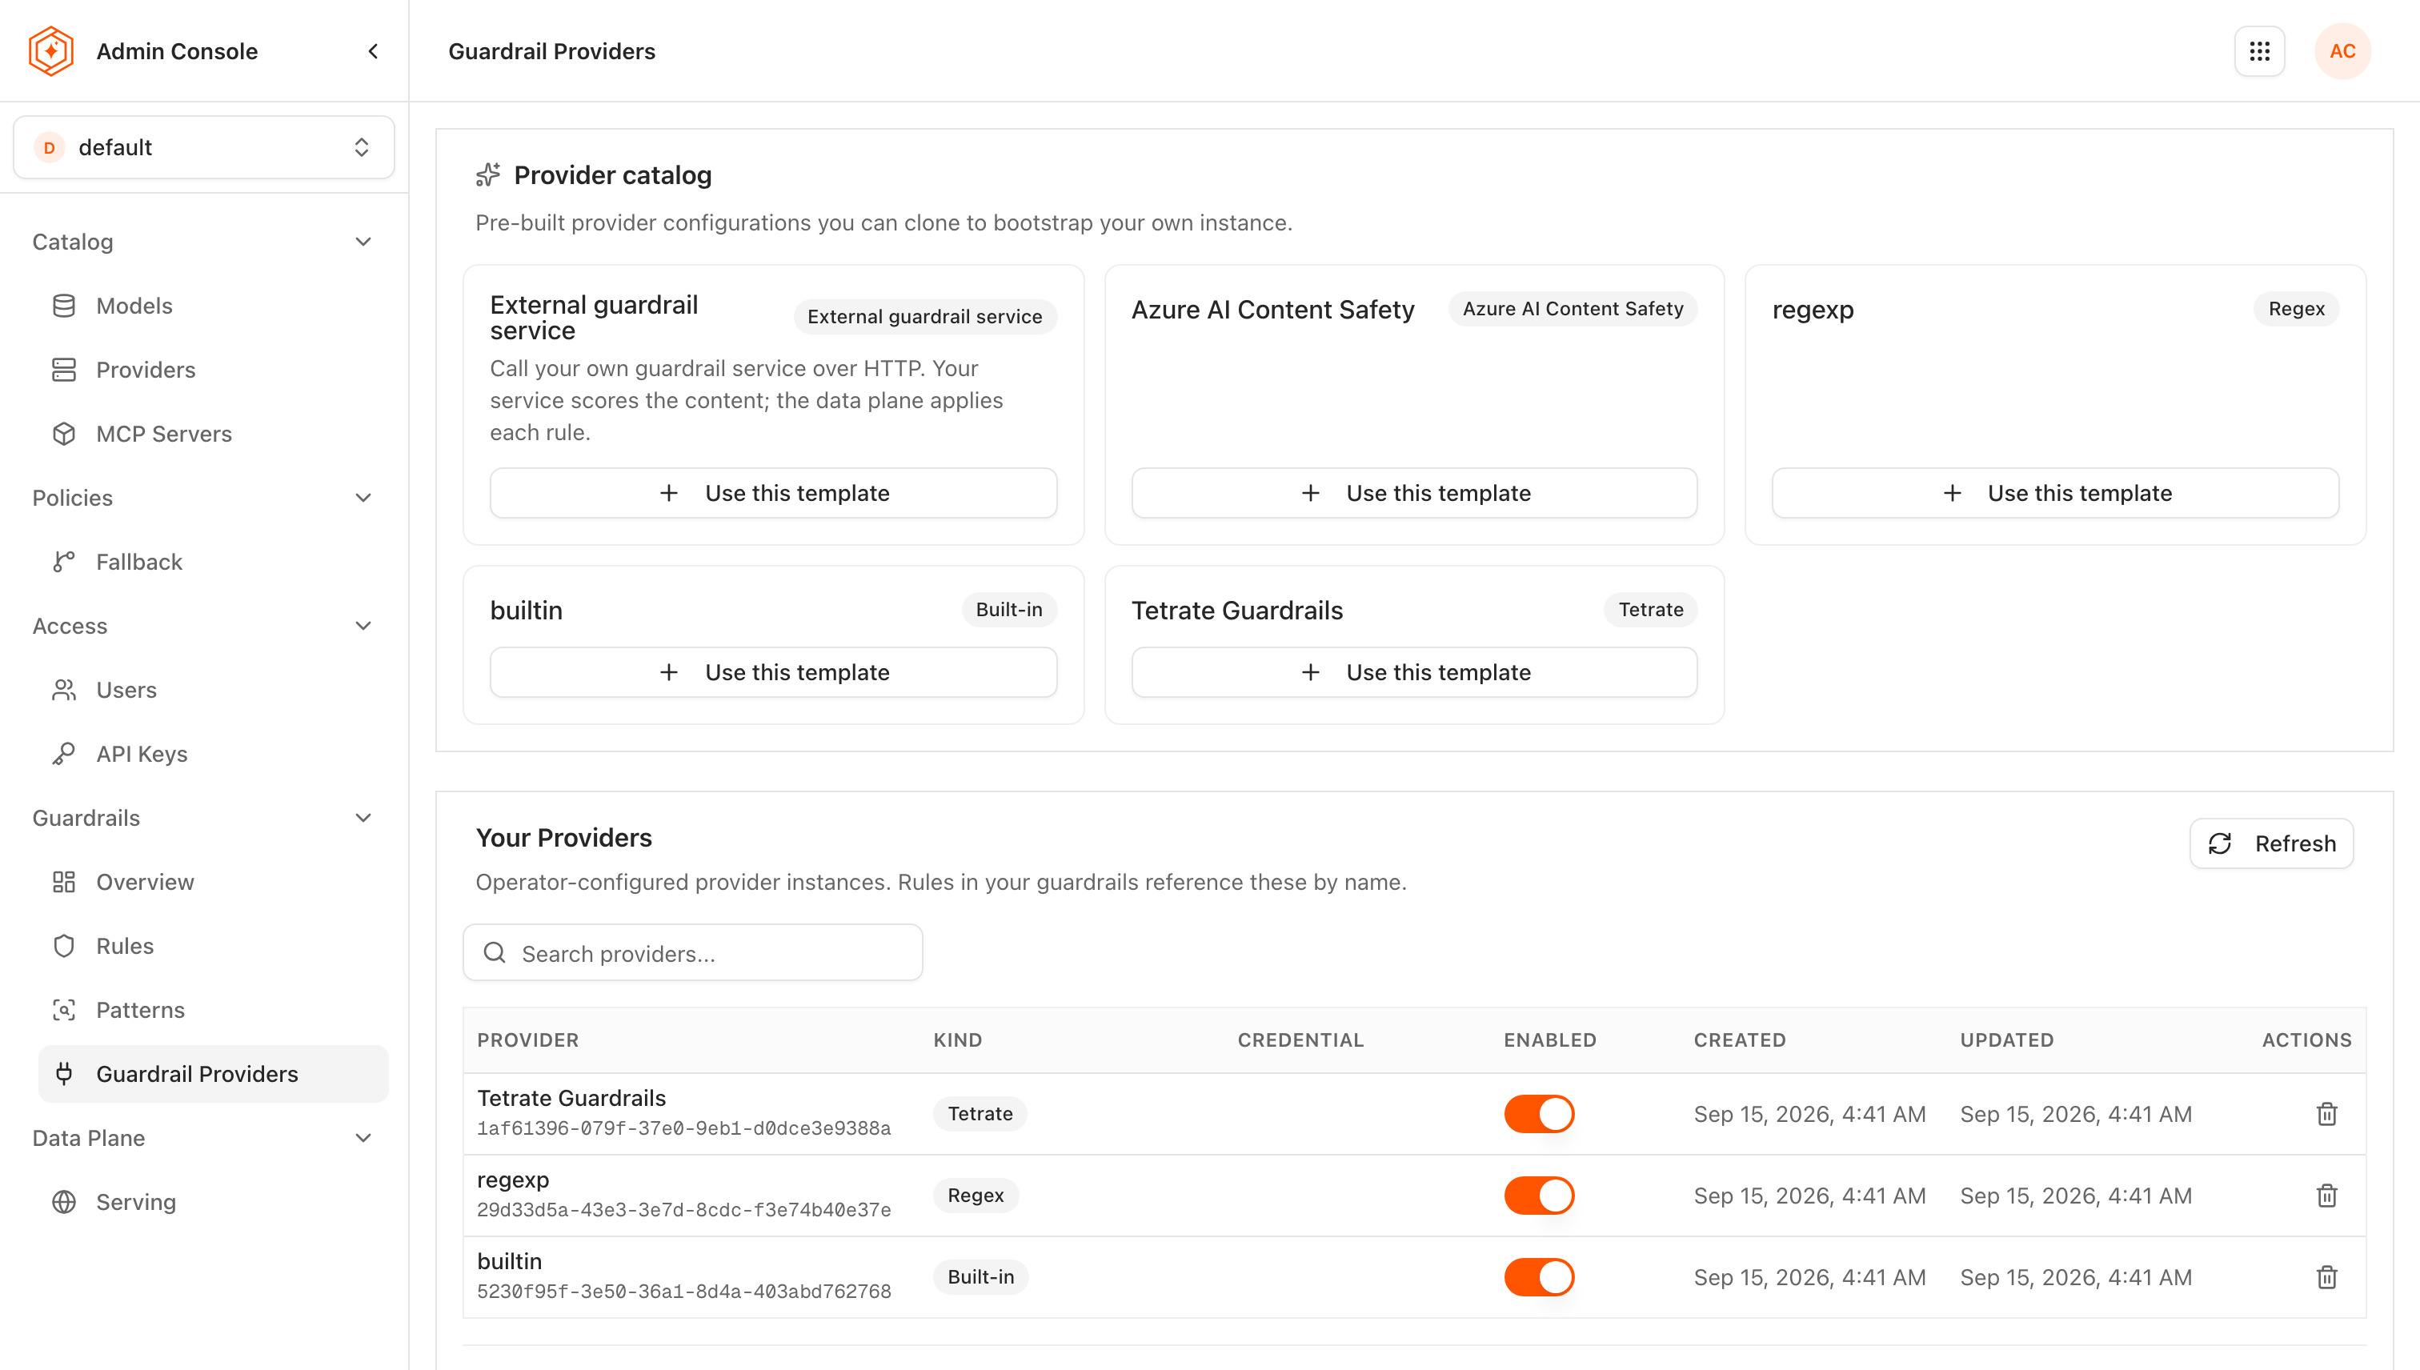Viewport: 2420px width, 1370px height.
Task: Delete the Tetrate Guardrails provider
Action: pos(2326,1114)
